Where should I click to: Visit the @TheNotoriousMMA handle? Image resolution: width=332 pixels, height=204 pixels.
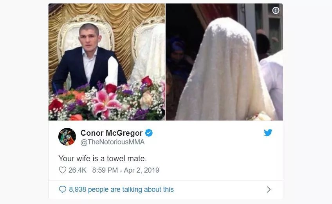pos(112,142)
